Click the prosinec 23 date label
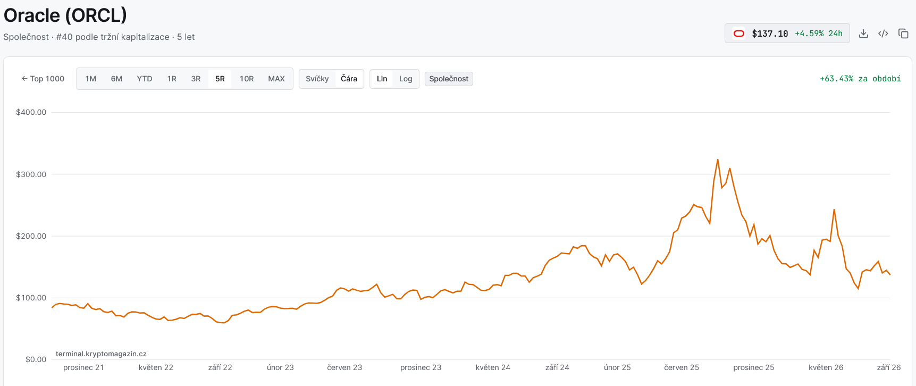Screen dimensions: 916x386 pyautogui.click(x=421, y=367)
